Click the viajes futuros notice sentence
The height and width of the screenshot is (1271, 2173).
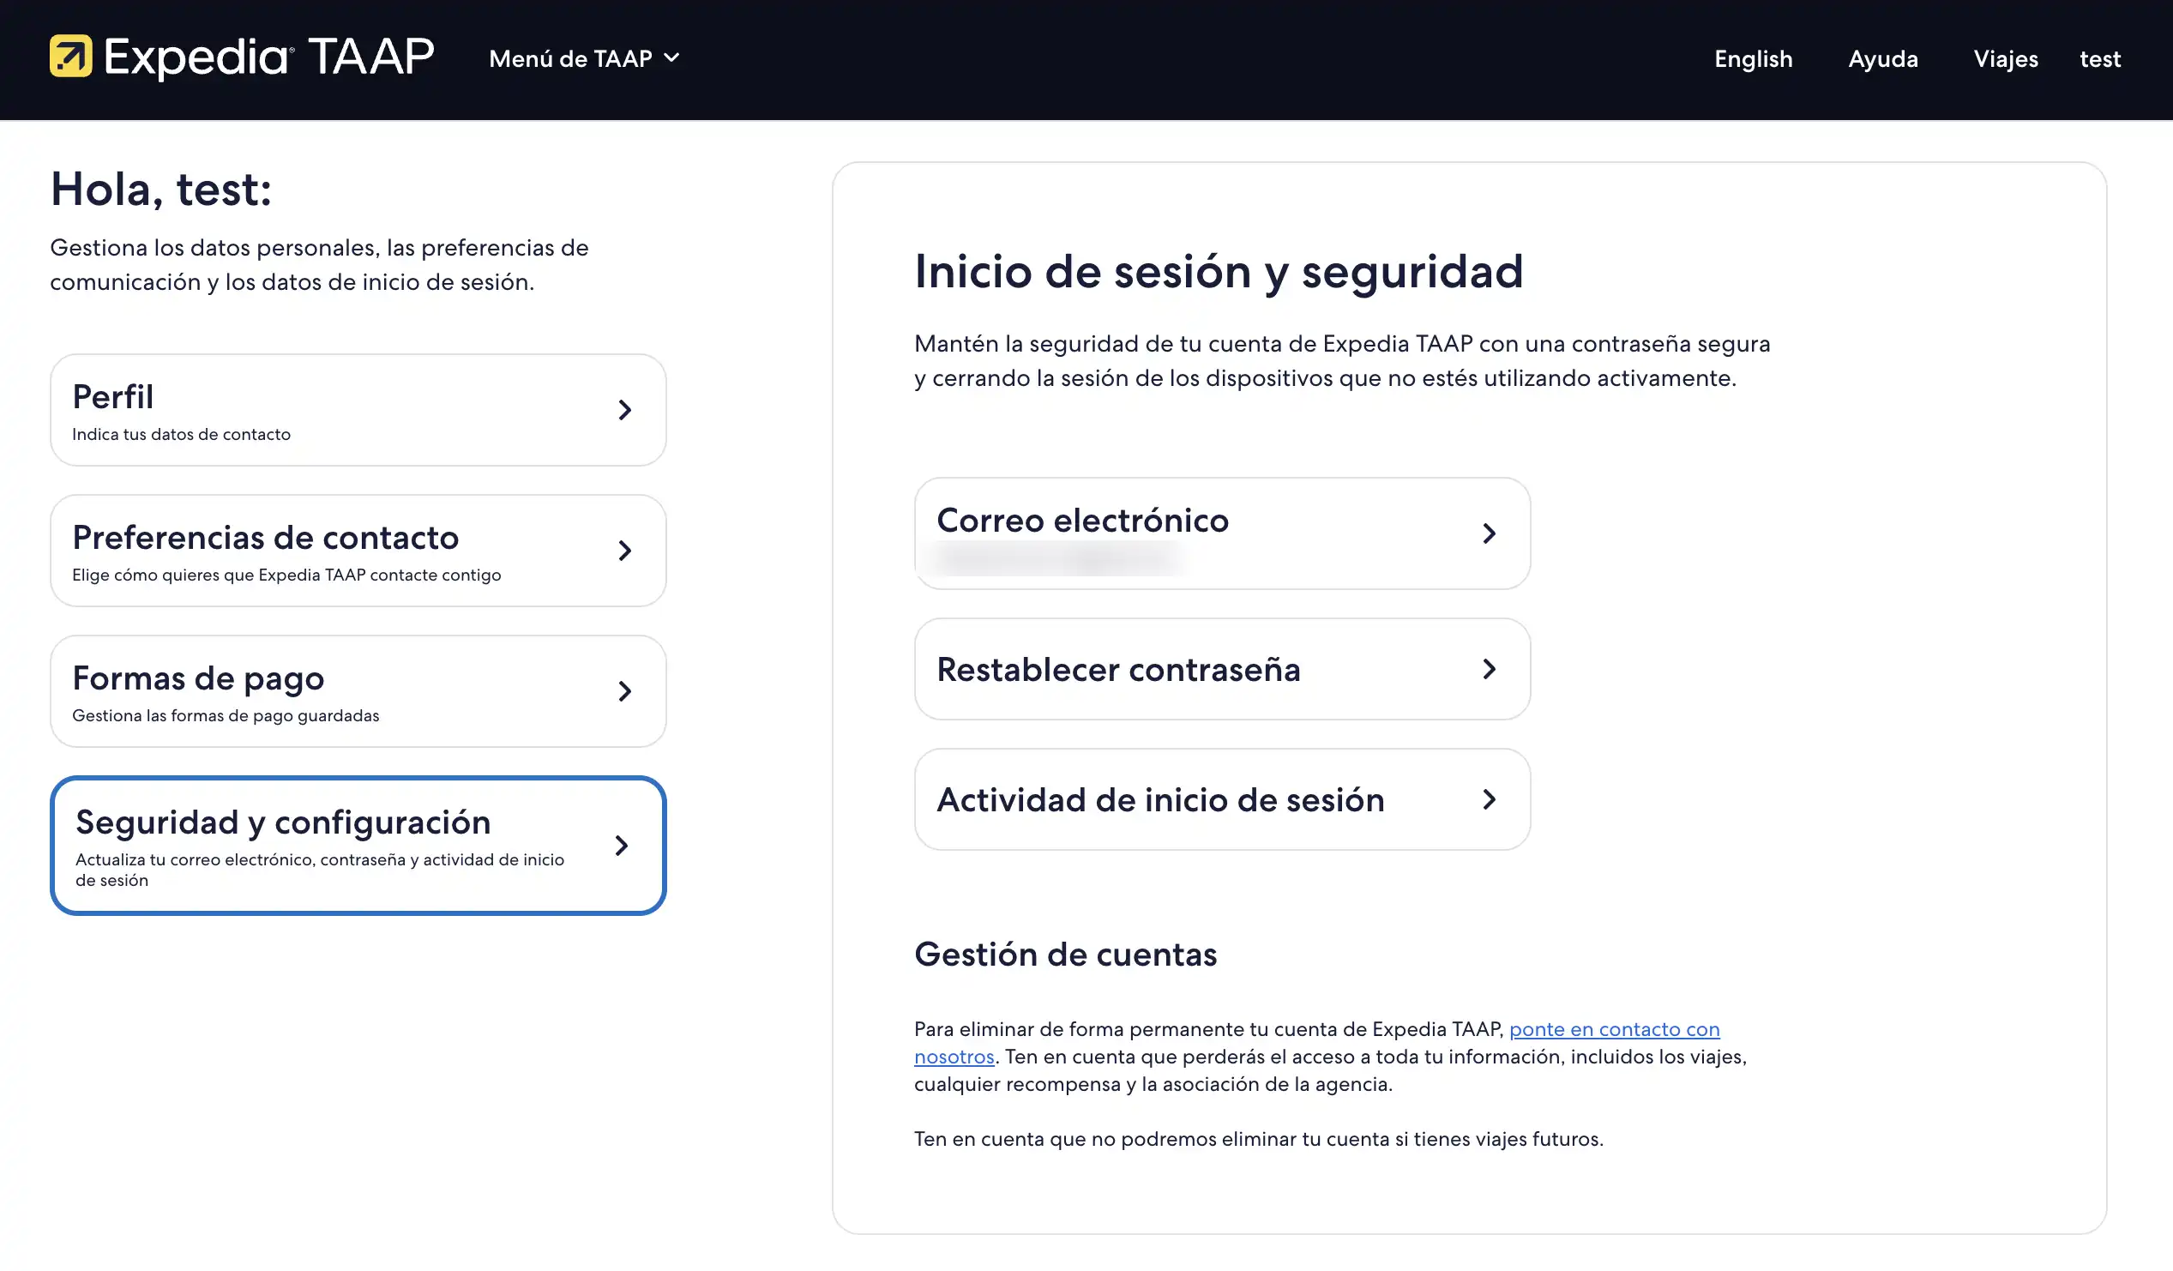[1259, 1139]
